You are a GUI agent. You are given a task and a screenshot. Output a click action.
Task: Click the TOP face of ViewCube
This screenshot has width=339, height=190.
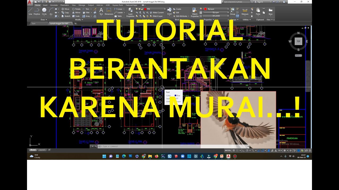tap(298, 41)
